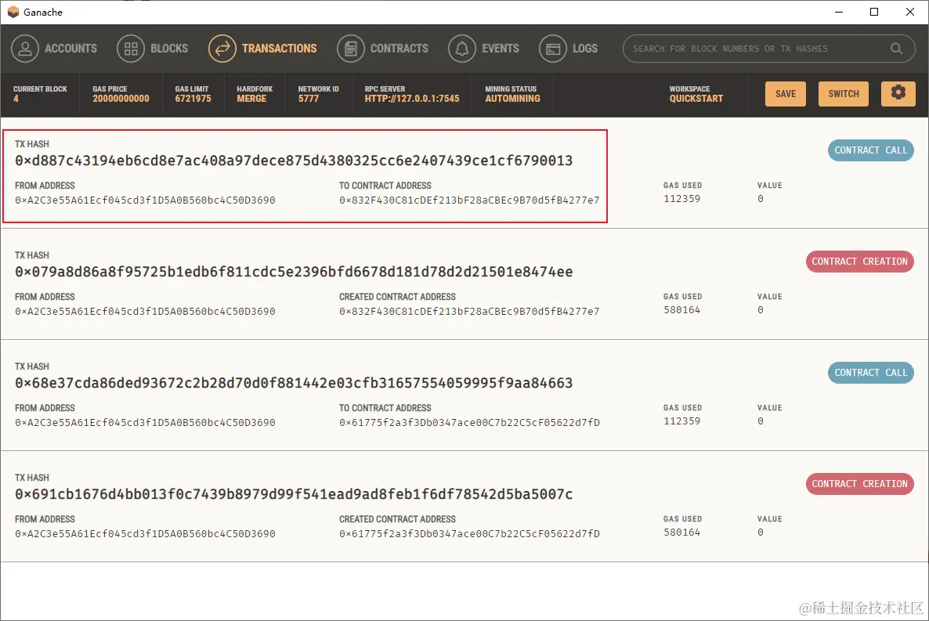Image resolution: width=929 pixels, height=621 pixels.
Task: Open transaction 0x68e37cda86de... hash
Action: 294,384
